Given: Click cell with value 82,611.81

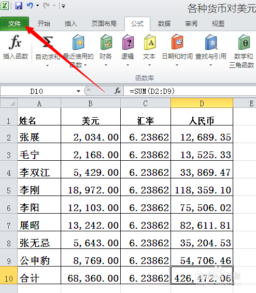Looking at the screenshot, I should 202,222.
